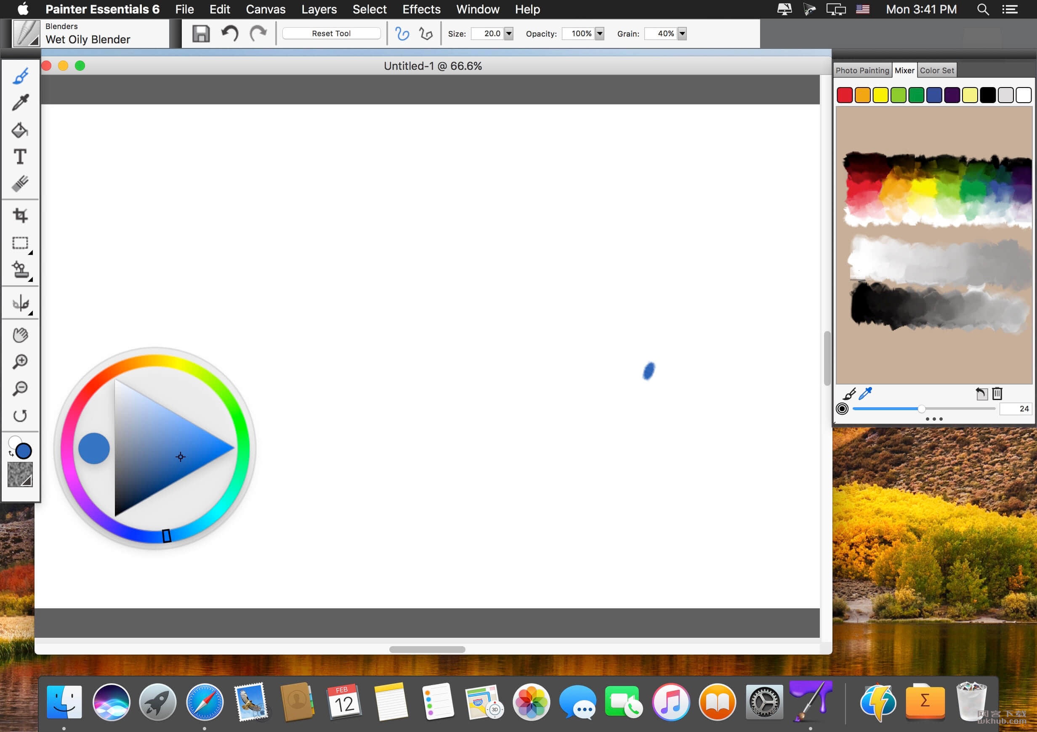Click the Painter Essentials 6 app menu
The height and width of the screenshot is (732, 1037).
103,9
